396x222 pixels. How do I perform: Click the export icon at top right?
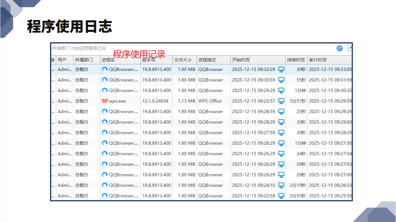click(x=350, y=49)
